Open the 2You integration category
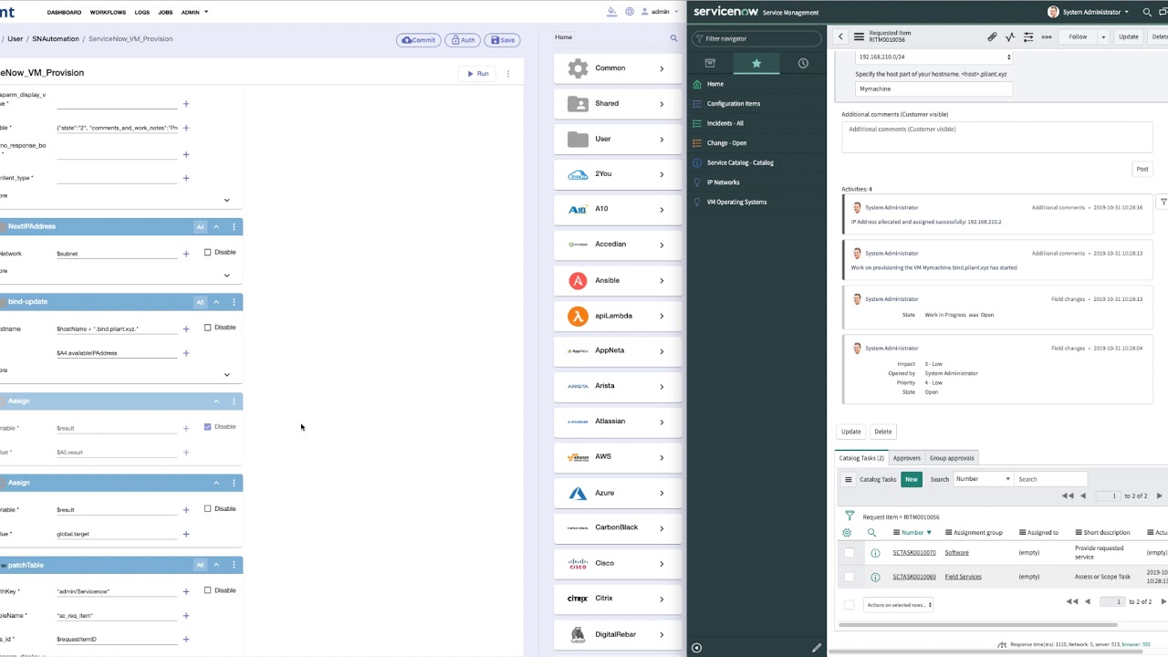 click(x=618, y=174)
